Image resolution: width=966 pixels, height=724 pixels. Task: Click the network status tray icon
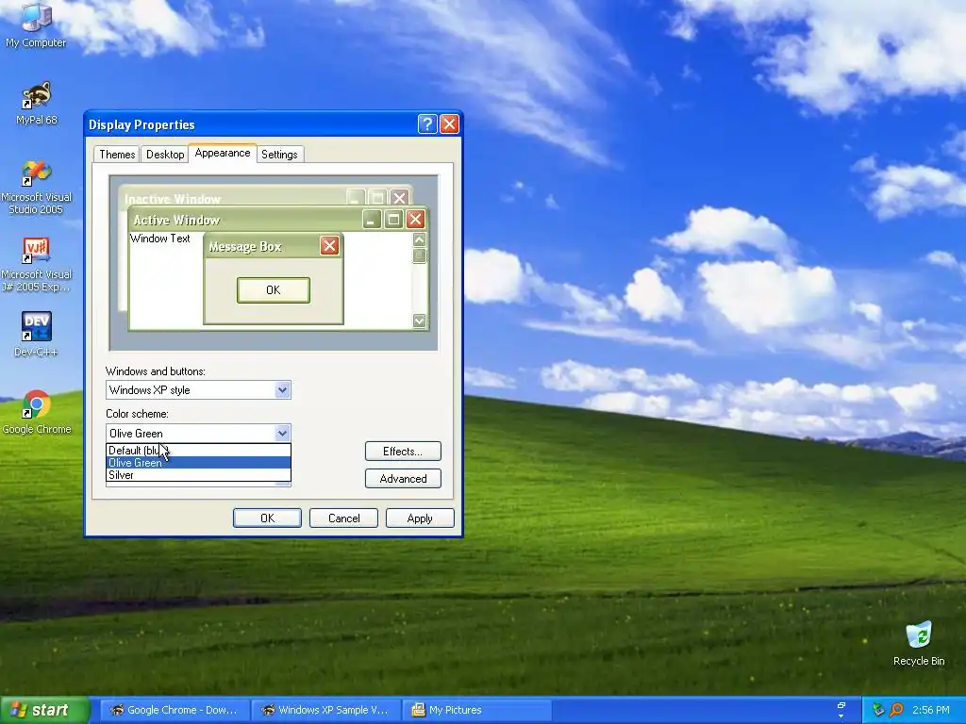[878, 710]
